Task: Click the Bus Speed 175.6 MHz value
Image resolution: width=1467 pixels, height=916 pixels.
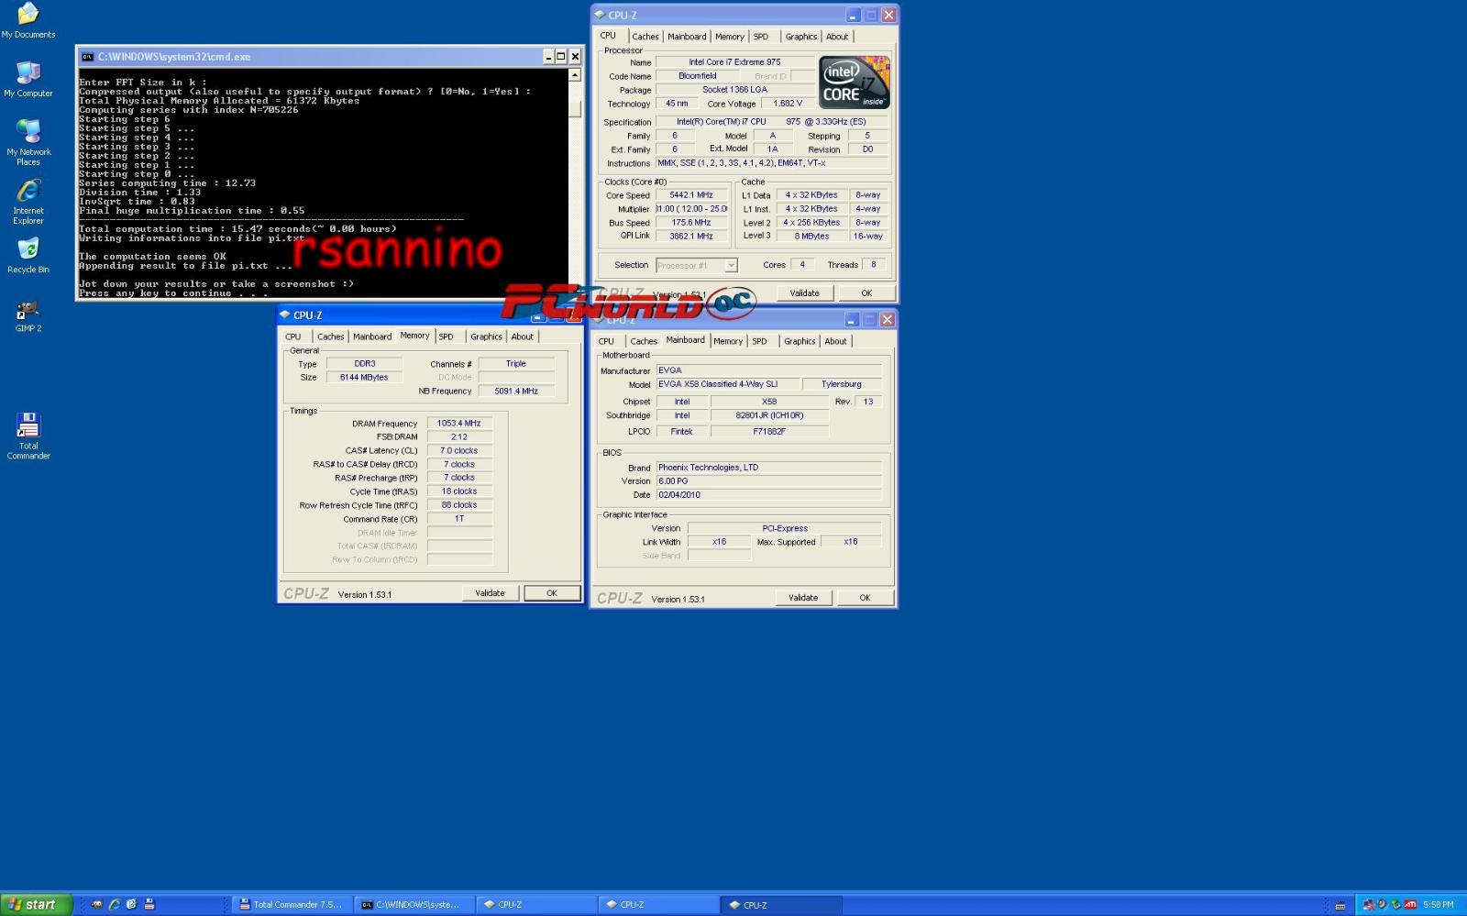Action: click(691, 223)
